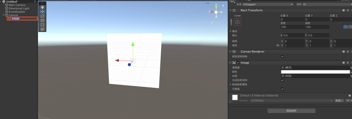Open the UI layer dropdown

[x=327, y=4]
